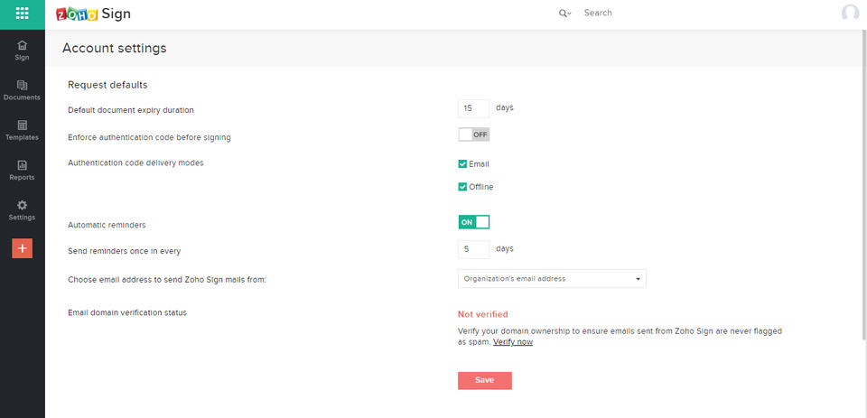Click the 'Not verified' status text
Image resolution: width=867 pixels, height=418 pixels.
point(482,314)
